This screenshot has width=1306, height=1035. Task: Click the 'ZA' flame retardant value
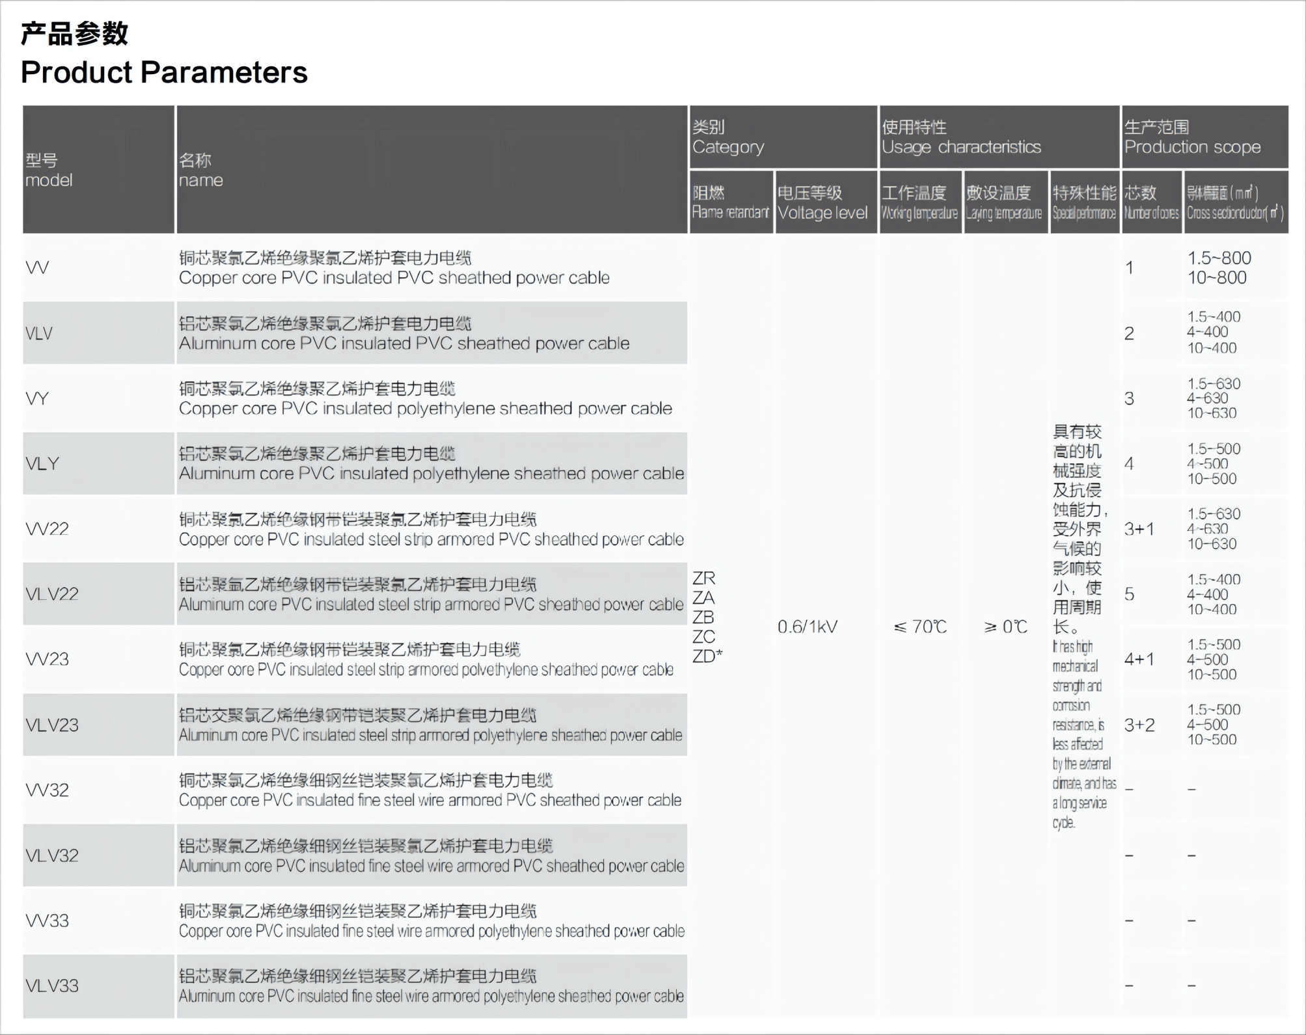703,597
